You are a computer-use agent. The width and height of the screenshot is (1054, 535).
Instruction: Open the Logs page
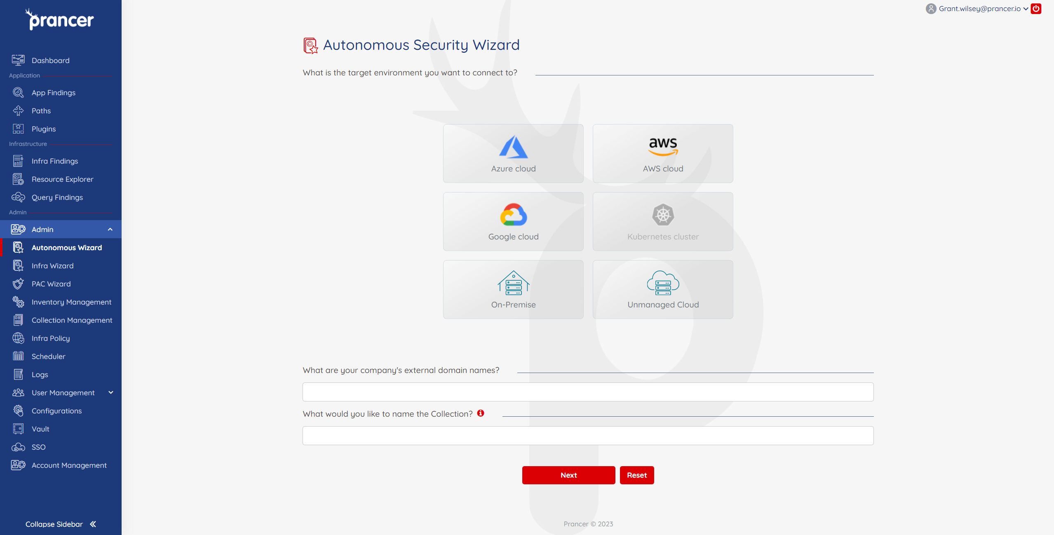(x=40, y=374)
